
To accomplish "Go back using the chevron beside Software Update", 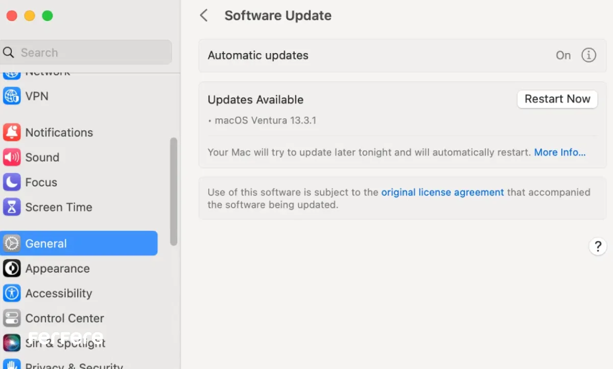I will click(x=204, y=15).
